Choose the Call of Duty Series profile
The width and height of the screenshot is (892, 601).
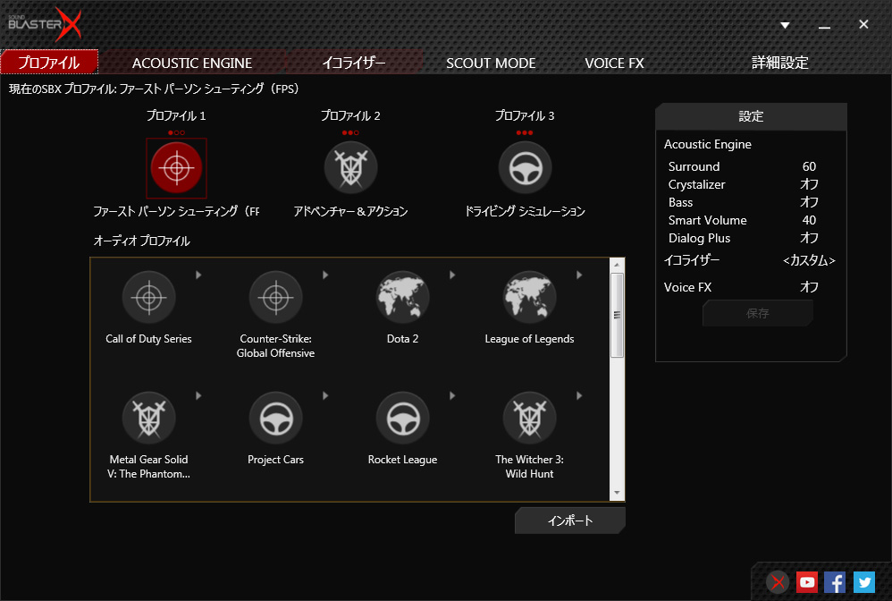pos(148,297)
